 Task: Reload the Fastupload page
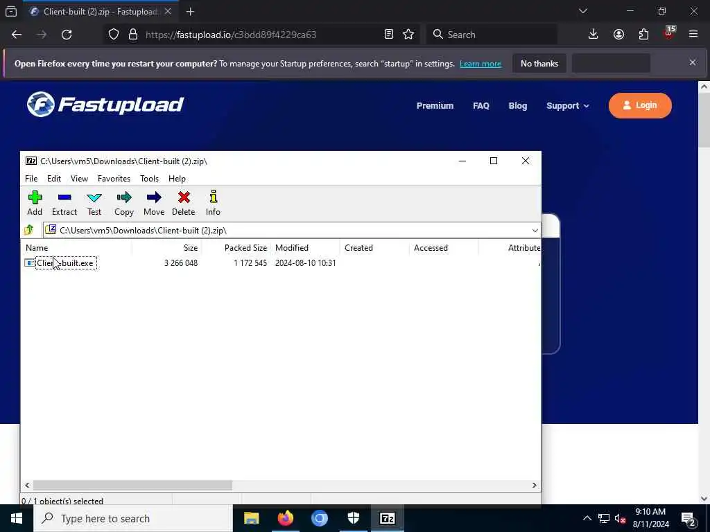point(67,35)
